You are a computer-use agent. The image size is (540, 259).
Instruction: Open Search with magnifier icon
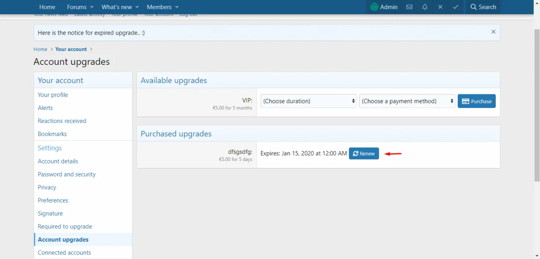pyautogui.click(x=483, y=7)
